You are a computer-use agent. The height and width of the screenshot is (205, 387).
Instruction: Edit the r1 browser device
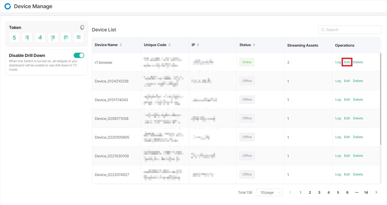click(347, 62)
